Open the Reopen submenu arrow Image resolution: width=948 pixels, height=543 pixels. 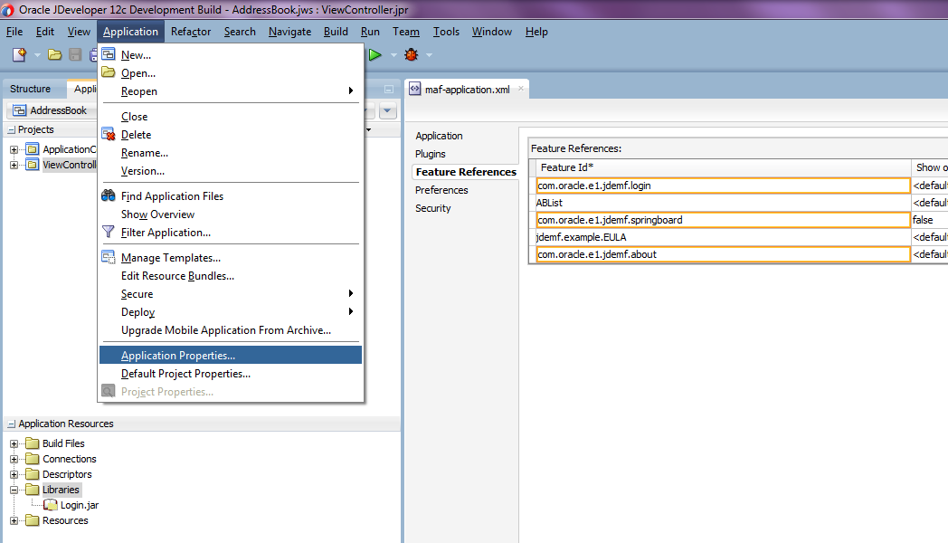click(x=351, y=90)
